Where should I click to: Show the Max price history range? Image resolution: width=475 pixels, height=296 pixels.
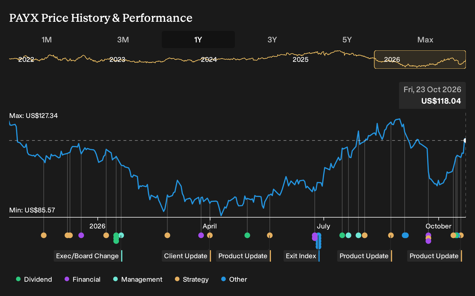coord(425,40)
